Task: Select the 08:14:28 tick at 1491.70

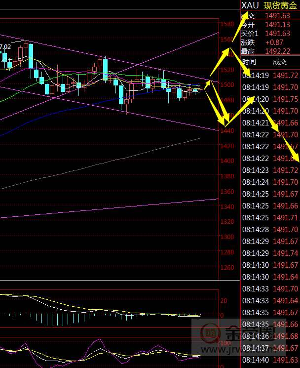Action: (270, 230)
